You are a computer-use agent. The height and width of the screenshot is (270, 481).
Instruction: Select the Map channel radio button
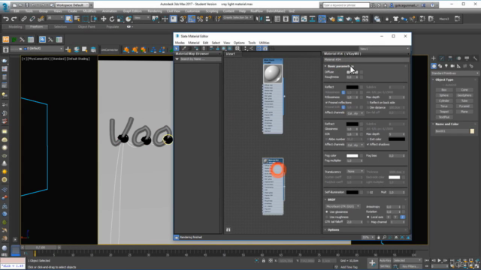click(368, 222)
